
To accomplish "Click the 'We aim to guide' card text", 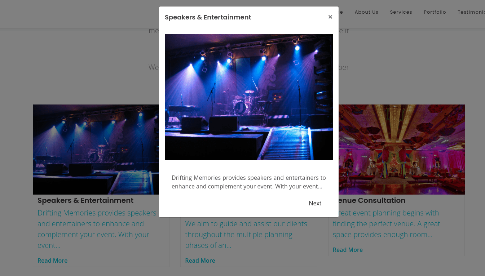I will tap(246, 235).
